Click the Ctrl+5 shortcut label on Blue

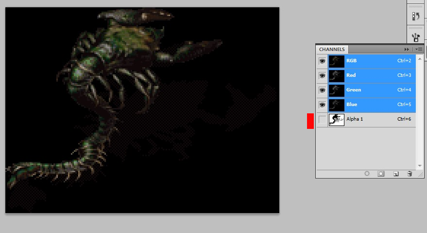404,105
